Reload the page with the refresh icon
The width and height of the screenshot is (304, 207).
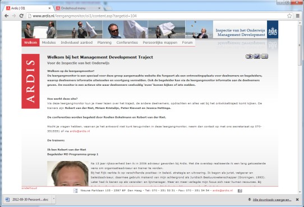pos(21,16)
